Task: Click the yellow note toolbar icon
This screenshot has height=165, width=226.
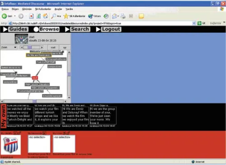Action: point(141,16)
